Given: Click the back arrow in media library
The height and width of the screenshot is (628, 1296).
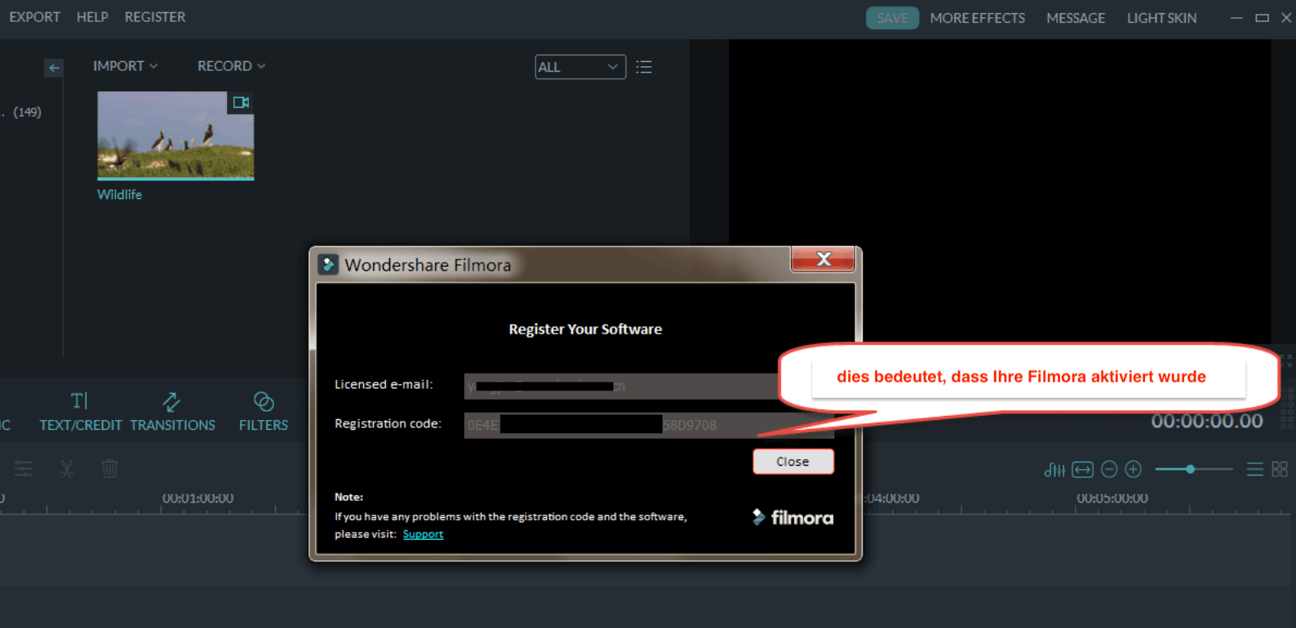Looking at the screenshot, I should [54, 68].
